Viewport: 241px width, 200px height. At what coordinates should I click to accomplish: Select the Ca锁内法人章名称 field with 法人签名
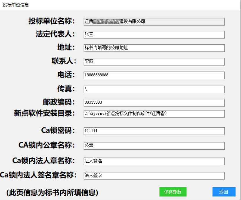point(154,161)
